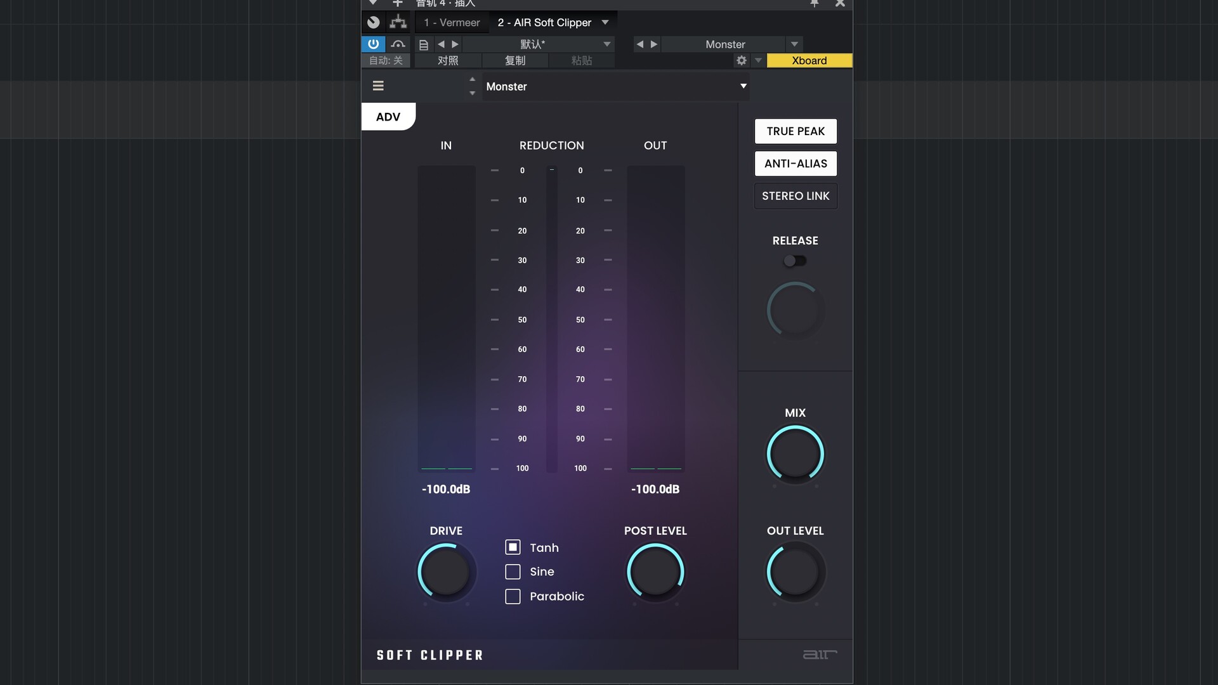Pin the plugin window
Screen dimensions: 1218x685
pos(814,4)
